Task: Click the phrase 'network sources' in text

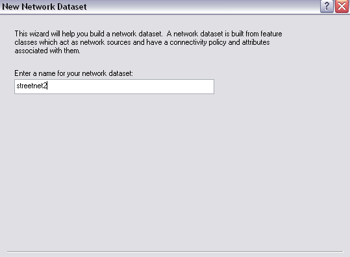Action: click(105, 42)
